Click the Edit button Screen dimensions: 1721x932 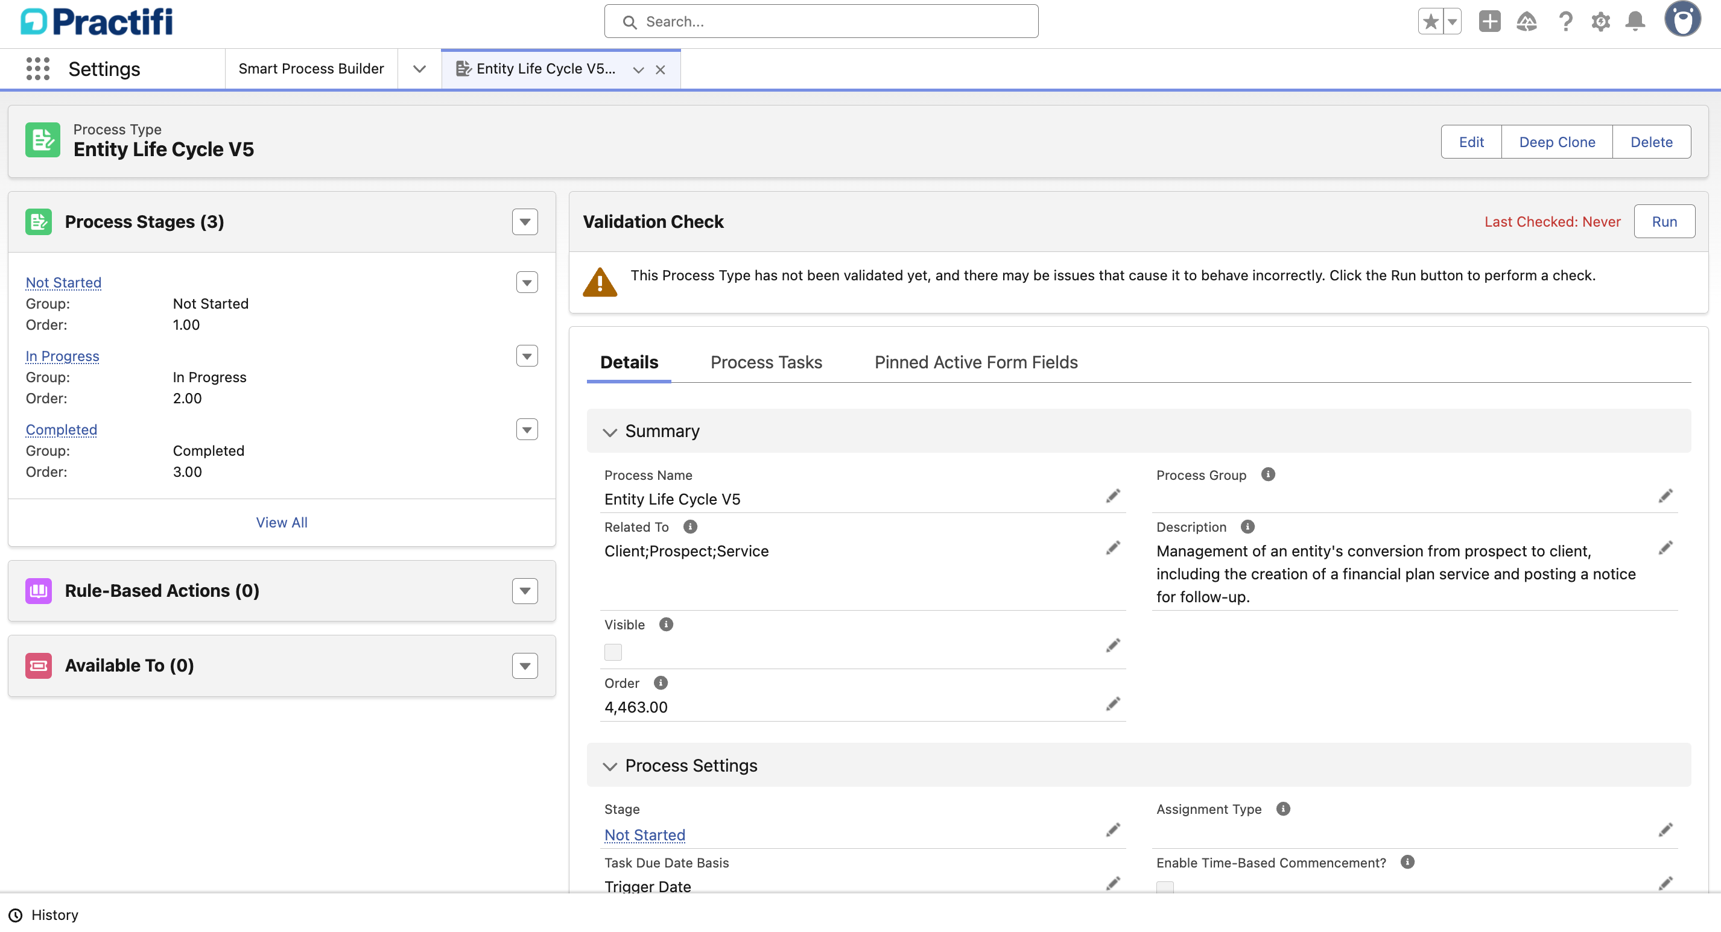pos(1471,142)
